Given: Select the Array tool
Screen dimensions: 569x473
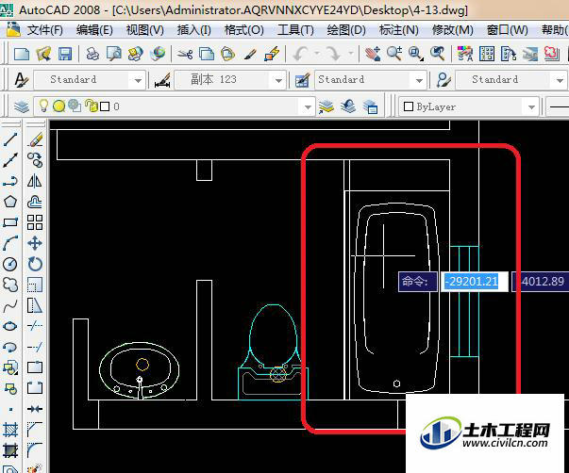Looking at the screenshot, I should (35, 222).
